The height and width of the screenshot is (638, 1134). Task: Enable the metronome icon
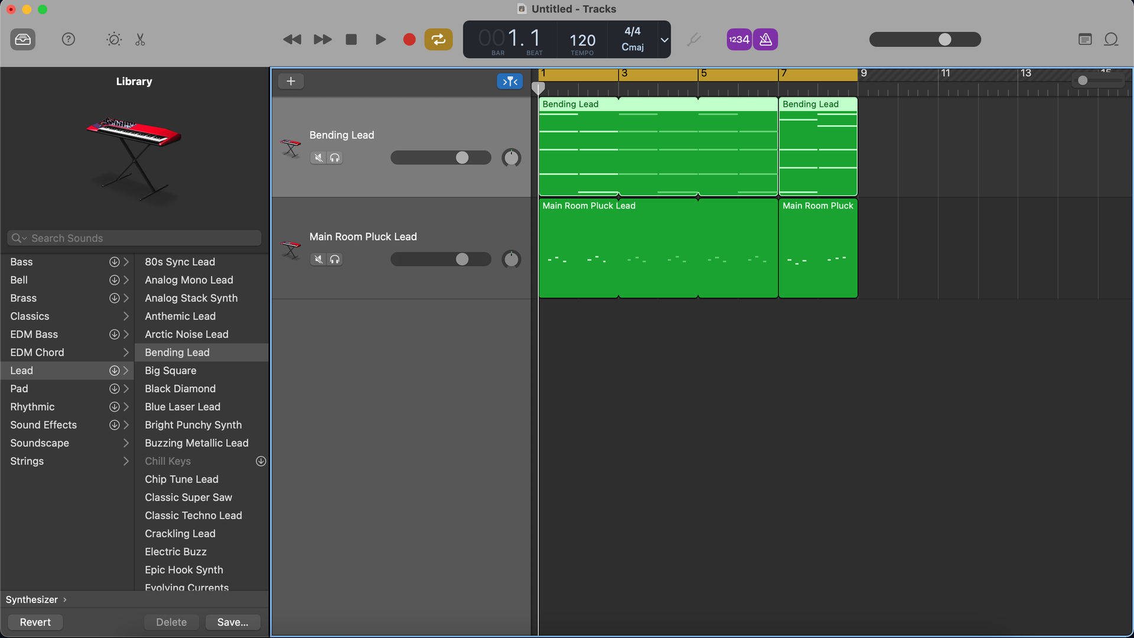pos(765,40)
